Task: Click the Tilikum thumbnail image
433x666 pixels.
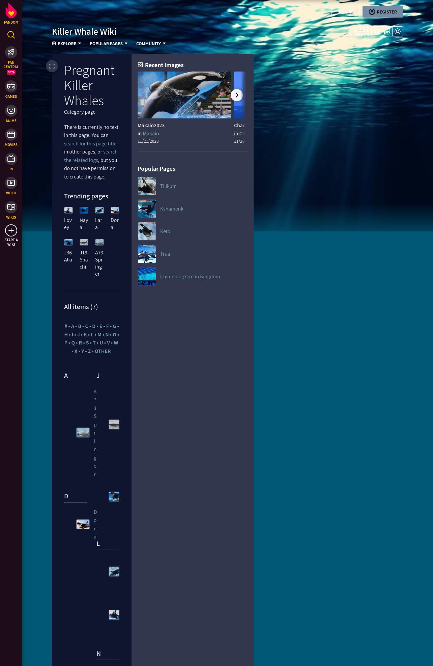Action: [x=147, y=186]
